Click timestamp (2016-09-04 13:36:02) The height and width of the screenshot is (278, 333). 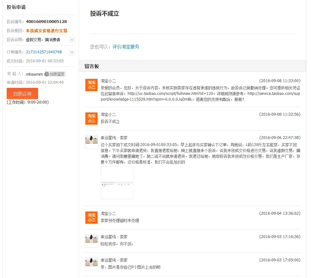click(x=280, y=213)
